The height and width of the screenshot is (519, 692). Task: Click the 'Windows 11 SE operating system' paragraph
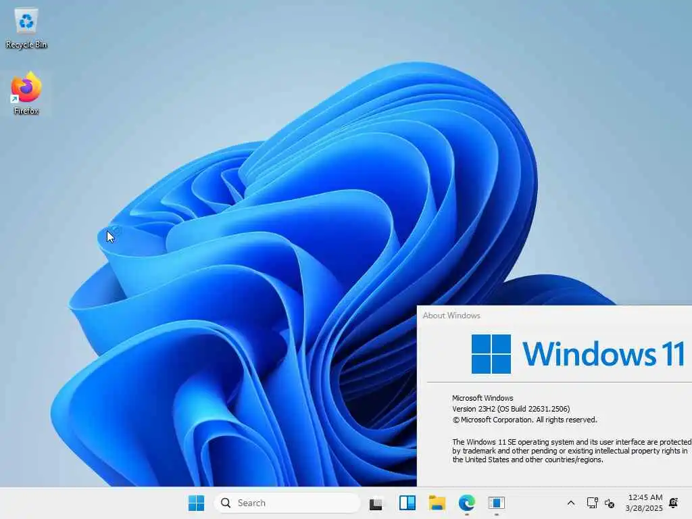point(572,451)
